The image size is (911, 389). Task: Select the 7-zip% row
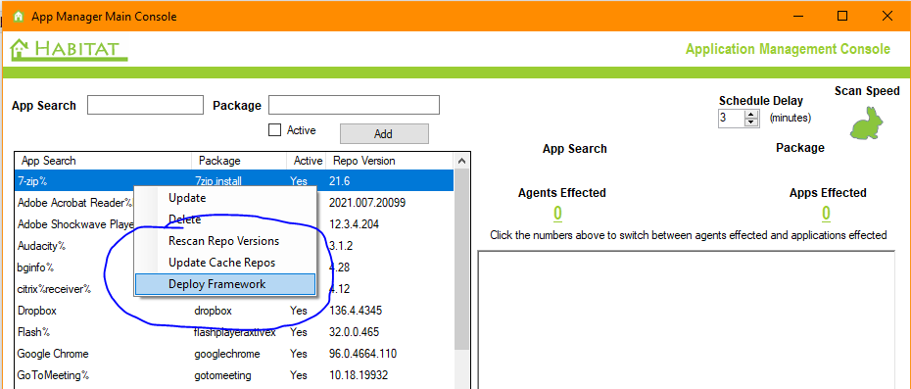tap(235, 181)
